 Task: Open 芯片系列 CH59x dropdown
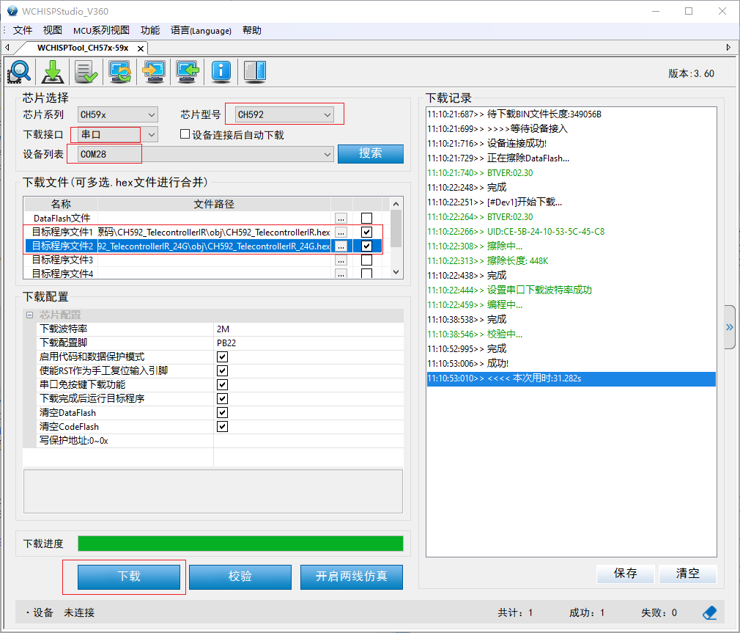click(x=117, y=114)
